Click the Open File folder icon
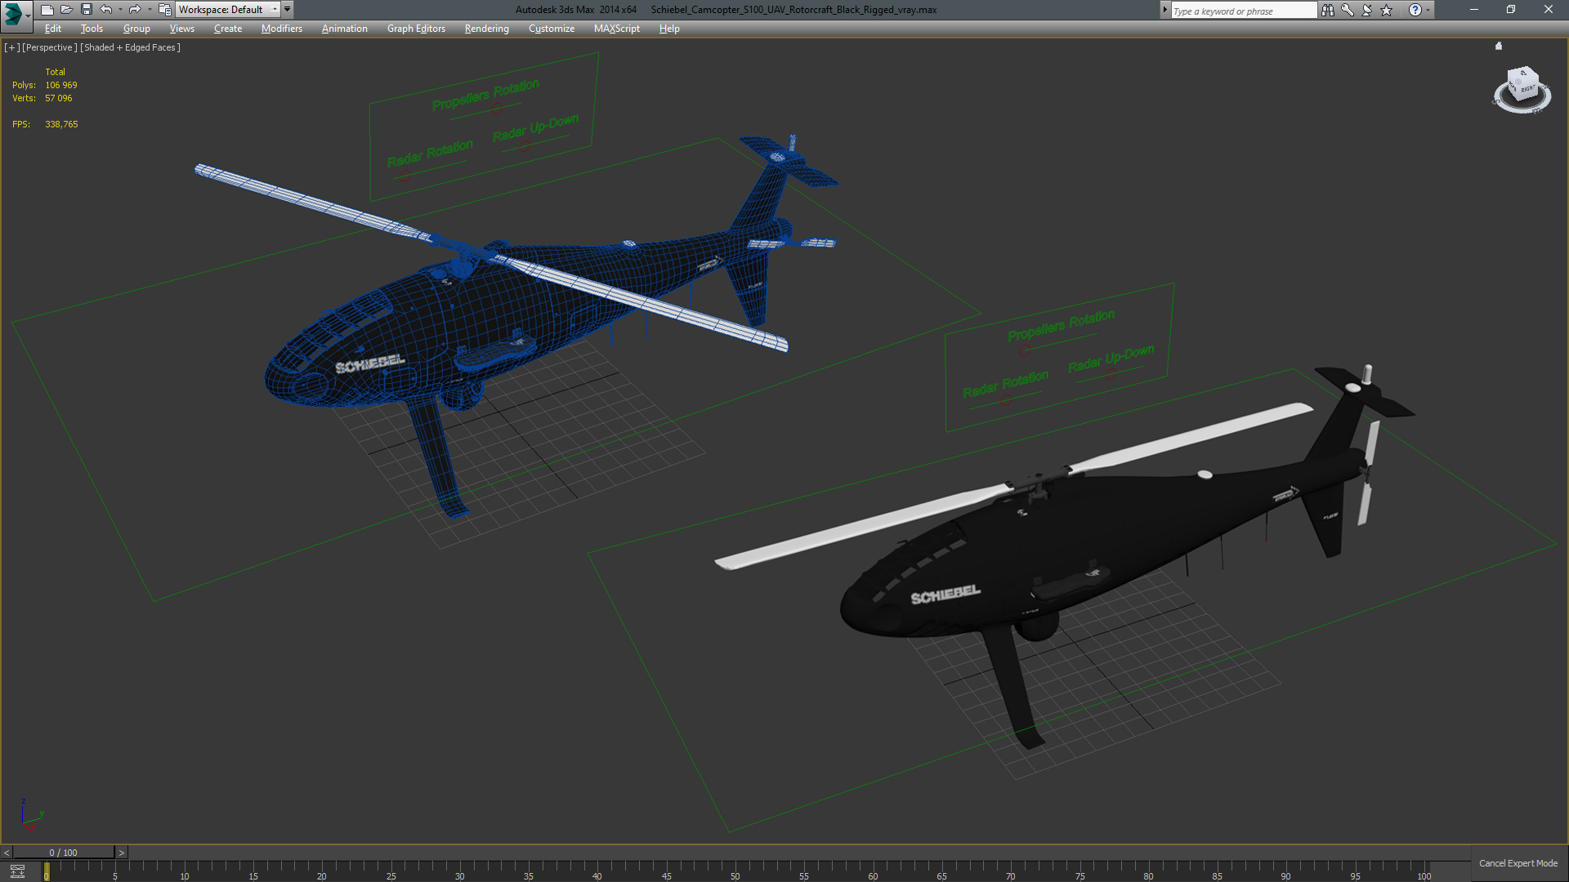Screen dimensions: 1569x882 pos(66,10)
